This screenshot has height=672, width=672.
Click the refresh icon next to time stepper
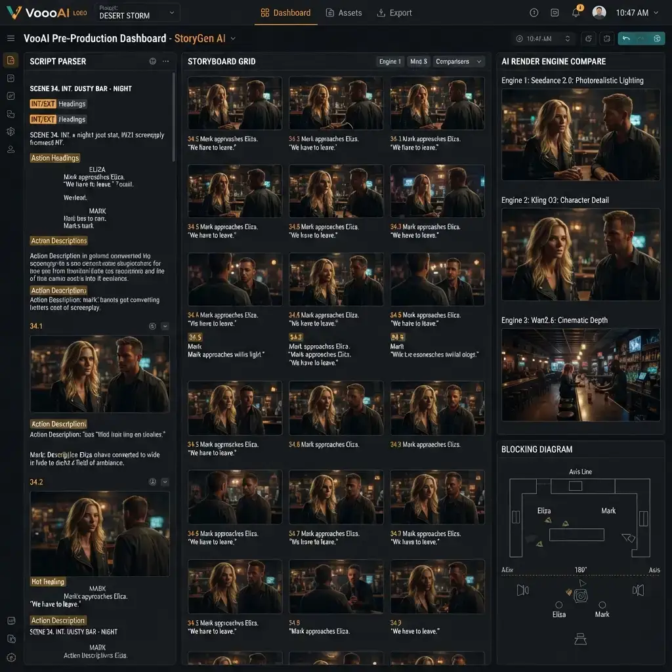coord(589,39)
